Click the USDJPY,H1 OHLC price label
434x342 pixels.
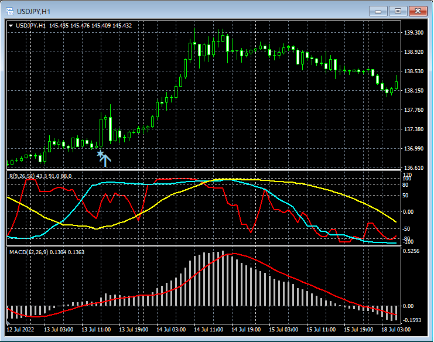(73, 26)
